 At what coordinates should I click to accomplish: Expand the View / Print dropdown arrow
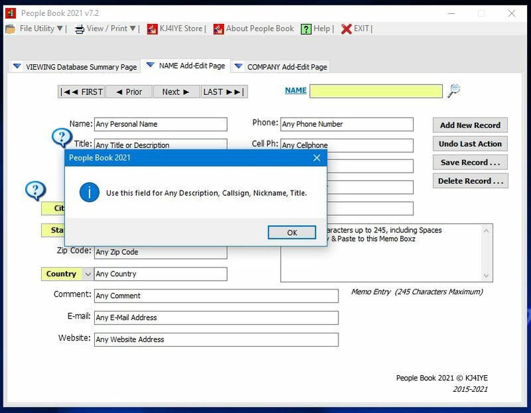[133, 29]
